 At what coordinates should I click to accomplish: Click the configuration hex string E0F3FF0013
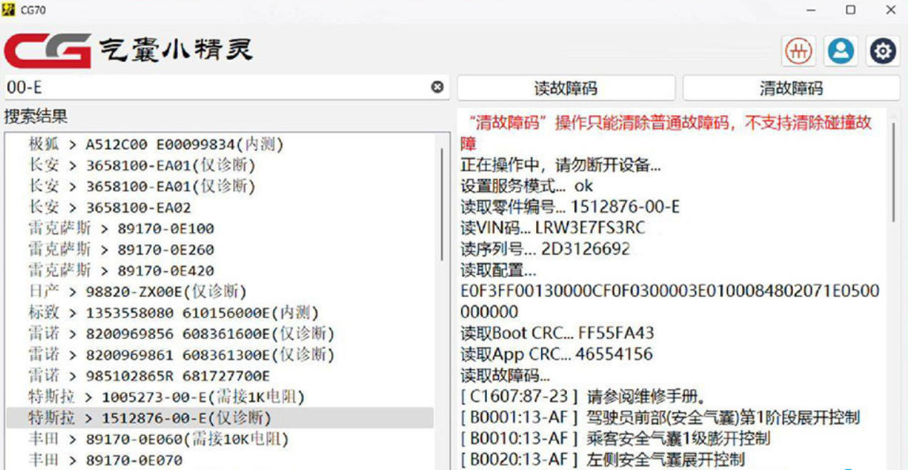point(670,302)
